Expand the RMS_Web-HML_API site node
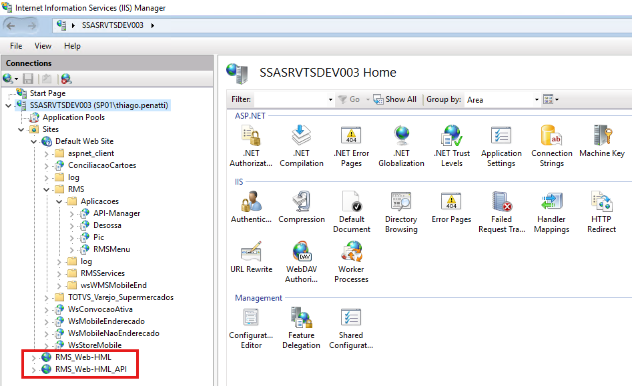This screenshot has width=632, height=386. coord(34,369)
